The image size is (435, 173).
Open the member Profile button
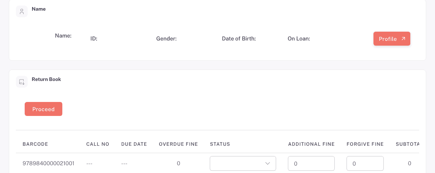pyautogui.click(x=392, y=39)
